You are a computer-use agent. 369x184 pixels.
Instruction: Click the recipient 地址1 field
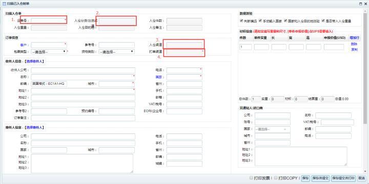click(83, 91)
